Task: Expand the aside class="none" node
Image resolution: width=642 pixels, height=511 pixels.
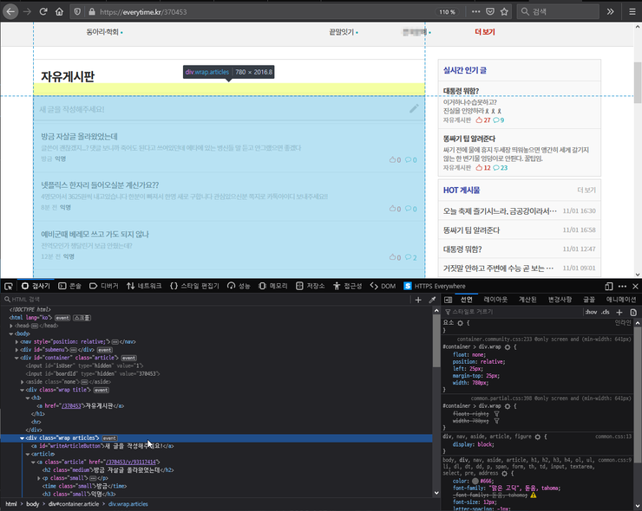Action: point(22,382)
